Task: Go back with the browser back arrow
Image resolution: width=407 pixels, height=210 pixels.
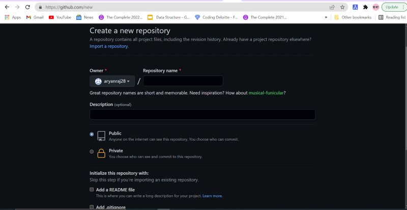Action: click(7, 7)
